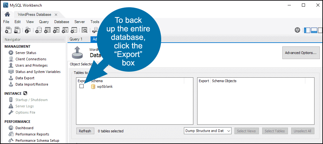Click Export header in Schema Objects list
The width and height of the screenshot is (323, 144).
coord(204,81)
